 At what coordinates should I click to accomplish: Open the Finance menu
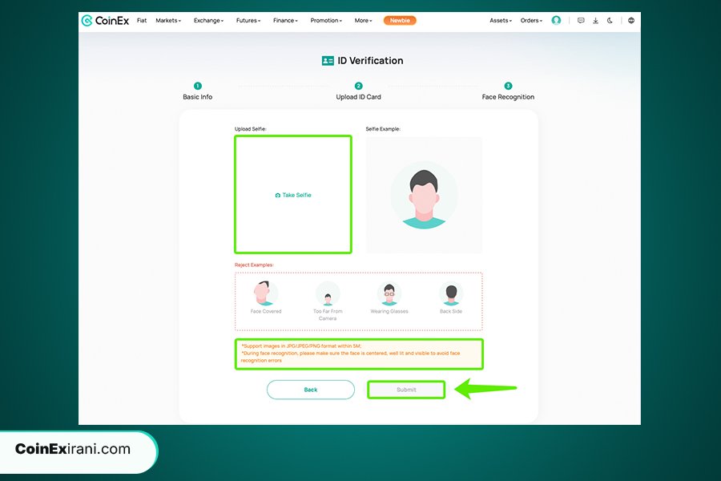pyautogui.click(x=285, y=21)
